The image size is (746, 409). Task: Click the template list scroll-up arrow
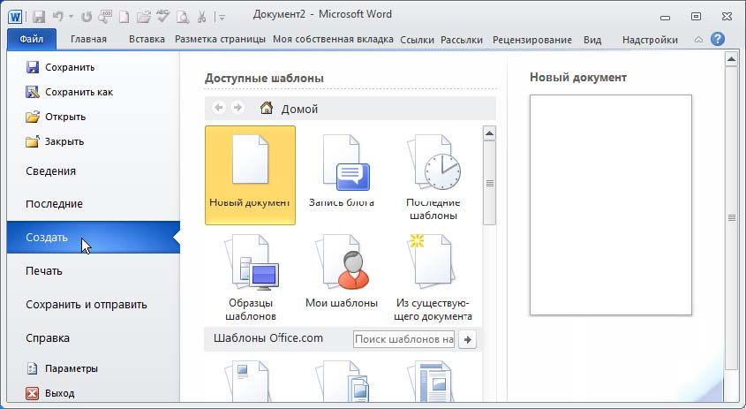click(x=489, y=133)
